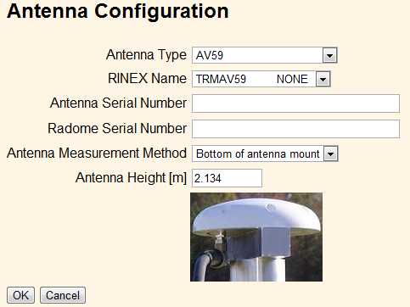
Task: Click the RINEX Name label
Action: 147,78
